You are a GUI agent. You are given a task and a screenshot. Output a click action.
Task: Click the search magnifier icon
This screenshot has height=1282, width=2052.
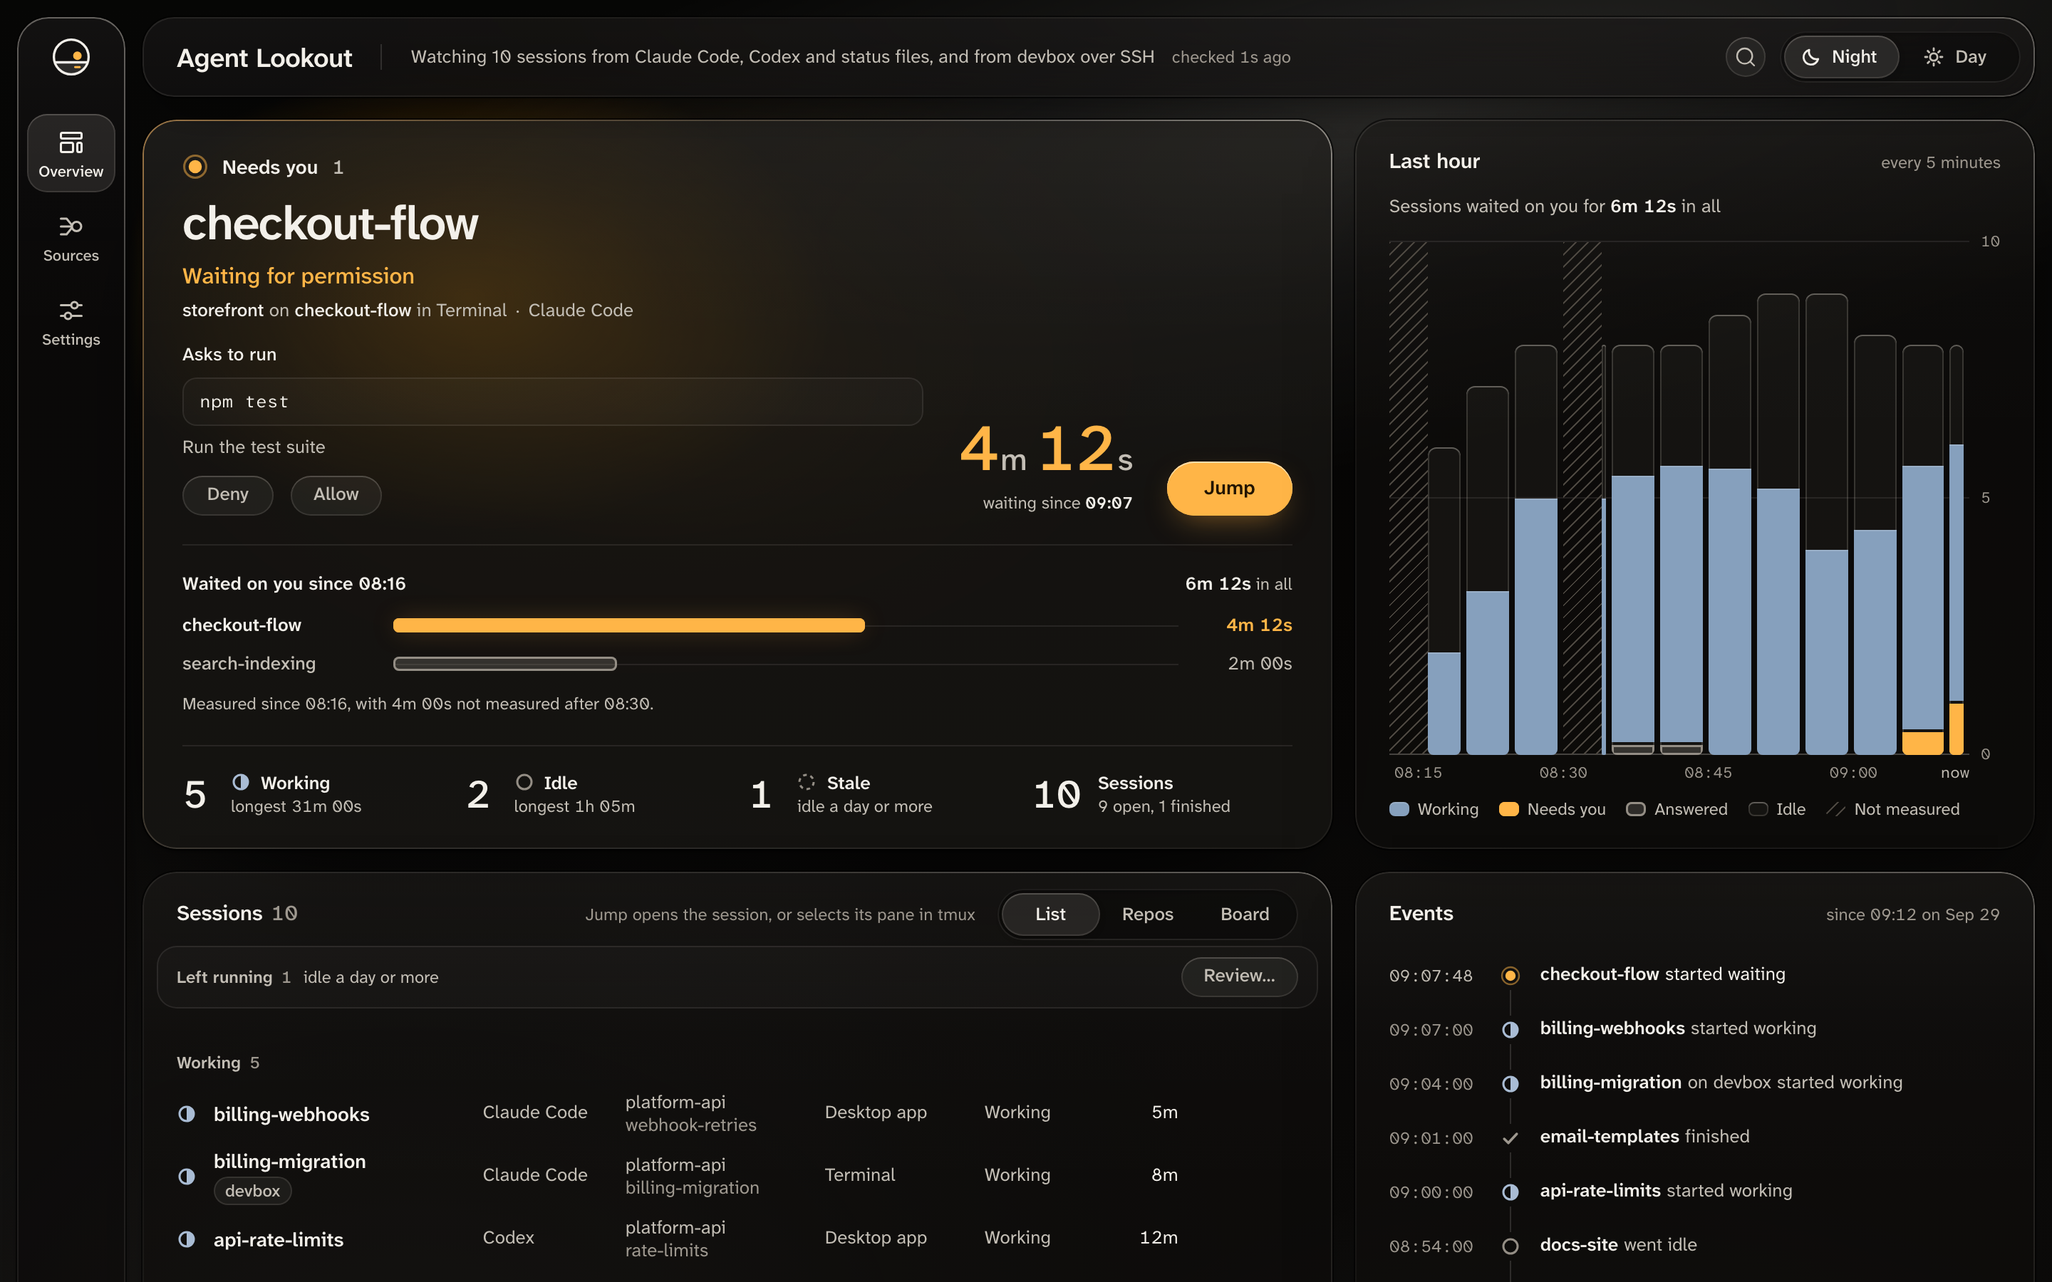click(1745, 57)
